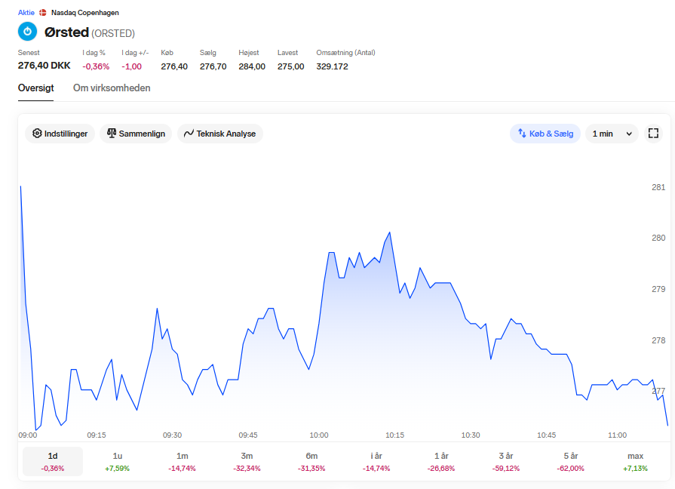This screenshot has width=675, height=489.
Task: Click the chevron in the interval selector
Action: [x=629, y=134]
